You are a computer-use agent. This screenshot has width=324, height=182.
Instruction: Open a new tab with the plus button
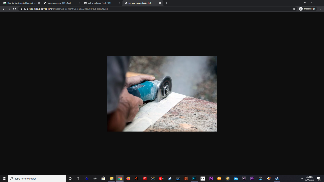(x=166, y=3)
